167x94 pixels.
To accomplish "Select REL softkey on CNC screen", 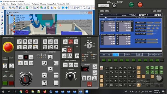I will coord(110,55).
